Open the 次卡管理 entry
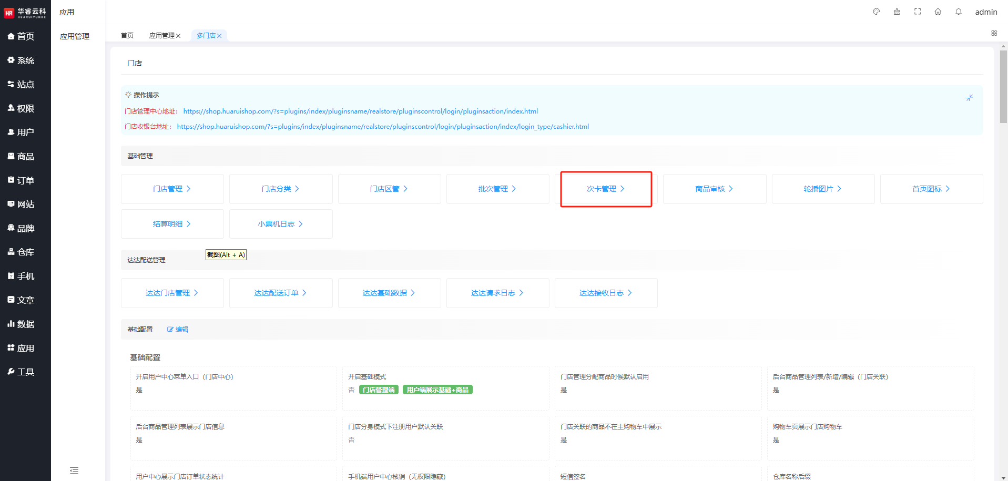The image size is (1008, 481). (x=605, y=189)
